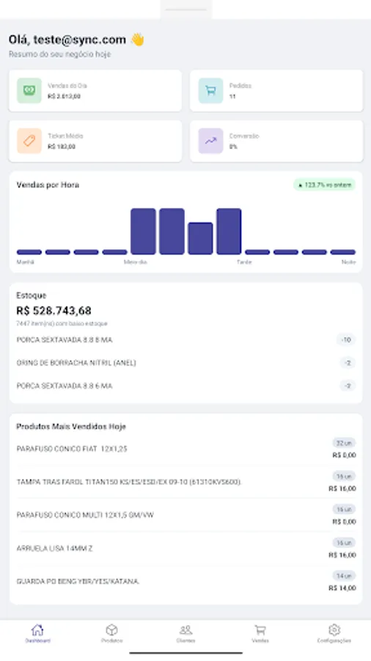This screenshot has width=371, height=661.
Task: Go to the Clientes tab
Action: pyautogui.click(x=185, y=634)
